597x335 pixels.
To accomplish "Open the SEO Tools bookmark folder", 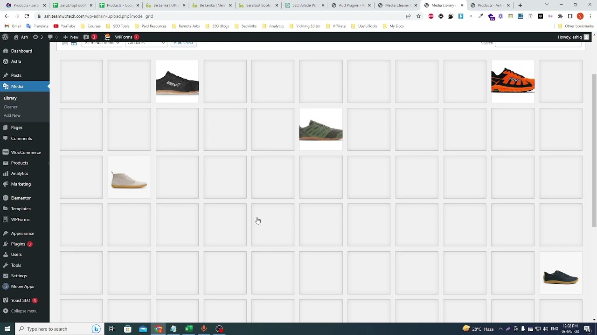I will coord(118,26).
